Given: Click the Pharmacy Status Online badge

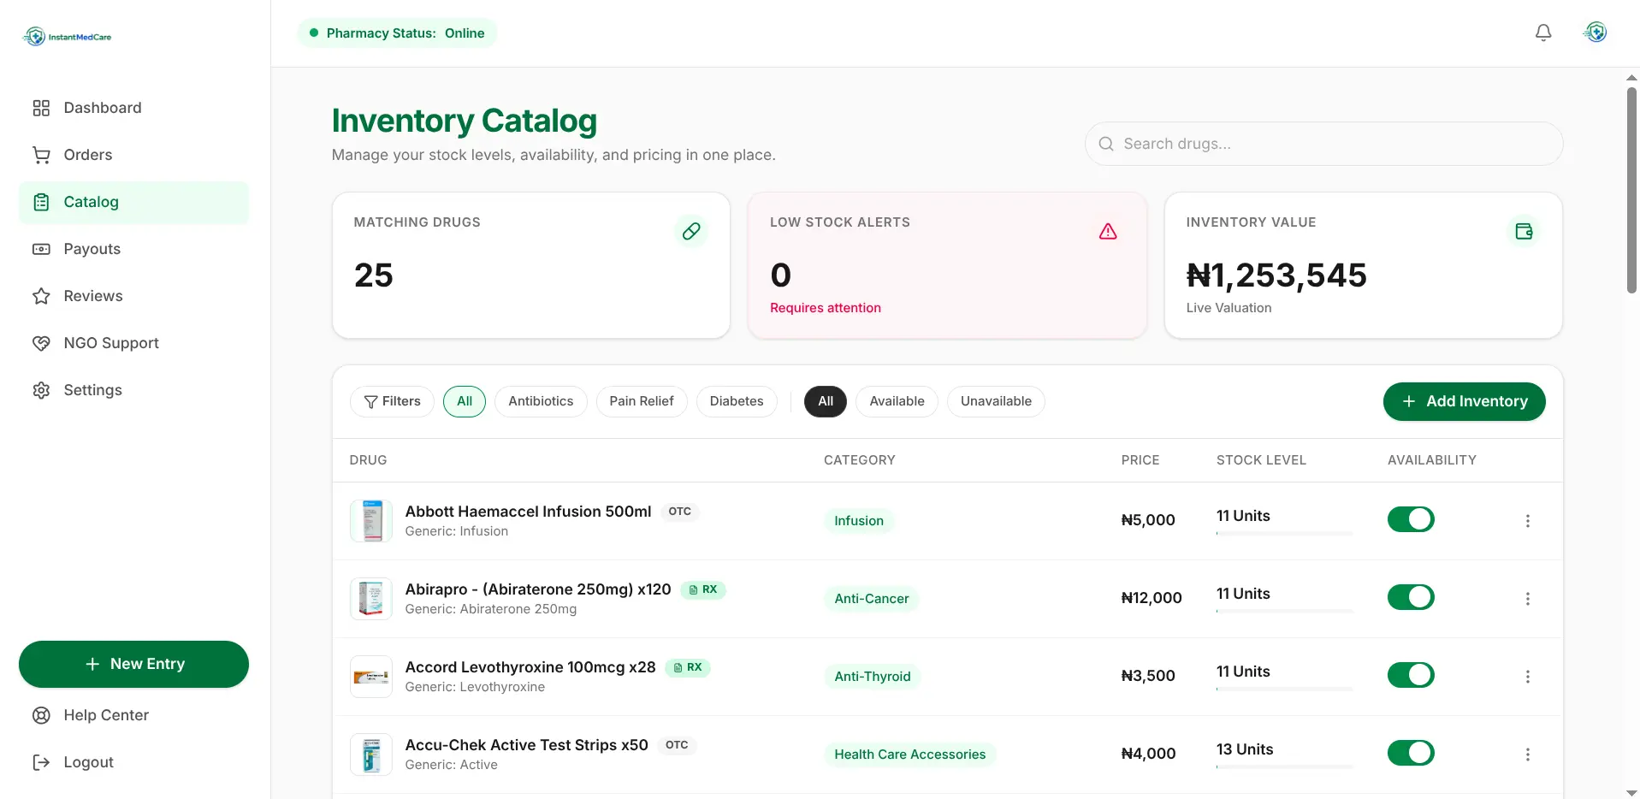Looking at the screenshot, I should pyautogui.click(x=397, y=33).
